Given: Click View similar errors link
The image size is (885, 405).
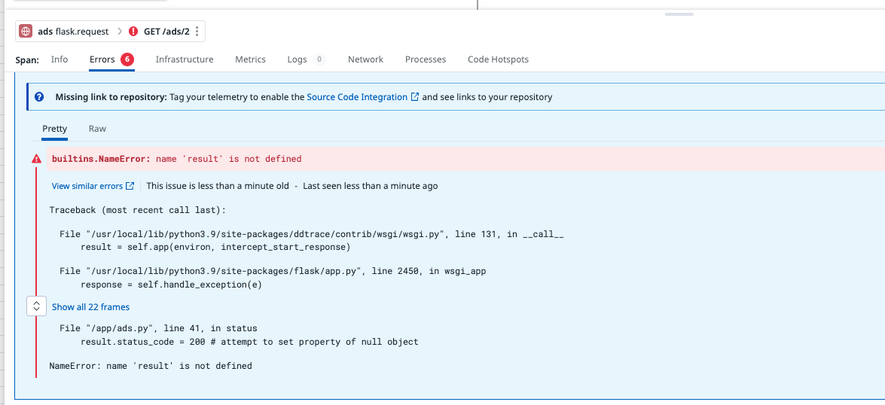Looking at the screenshot, I should pos(87,186).
